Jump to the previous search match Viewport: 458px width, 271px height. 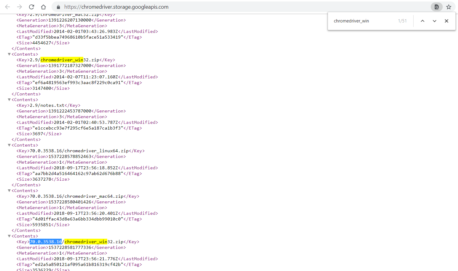(x=422, y=21)
